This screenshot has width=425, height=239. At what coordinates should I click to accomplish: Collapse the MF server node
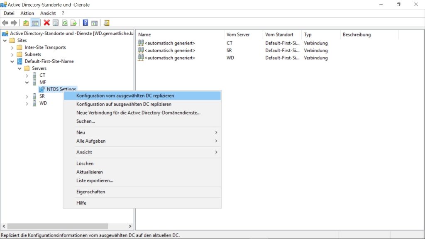27,83
